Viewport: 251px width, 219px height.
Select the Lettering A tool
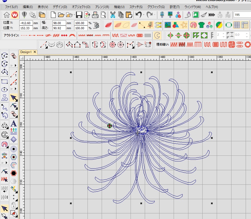pos(14,124)
